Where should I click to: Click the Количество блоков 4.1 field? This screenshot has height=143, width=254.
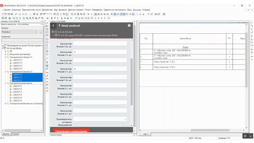point(100,111)
